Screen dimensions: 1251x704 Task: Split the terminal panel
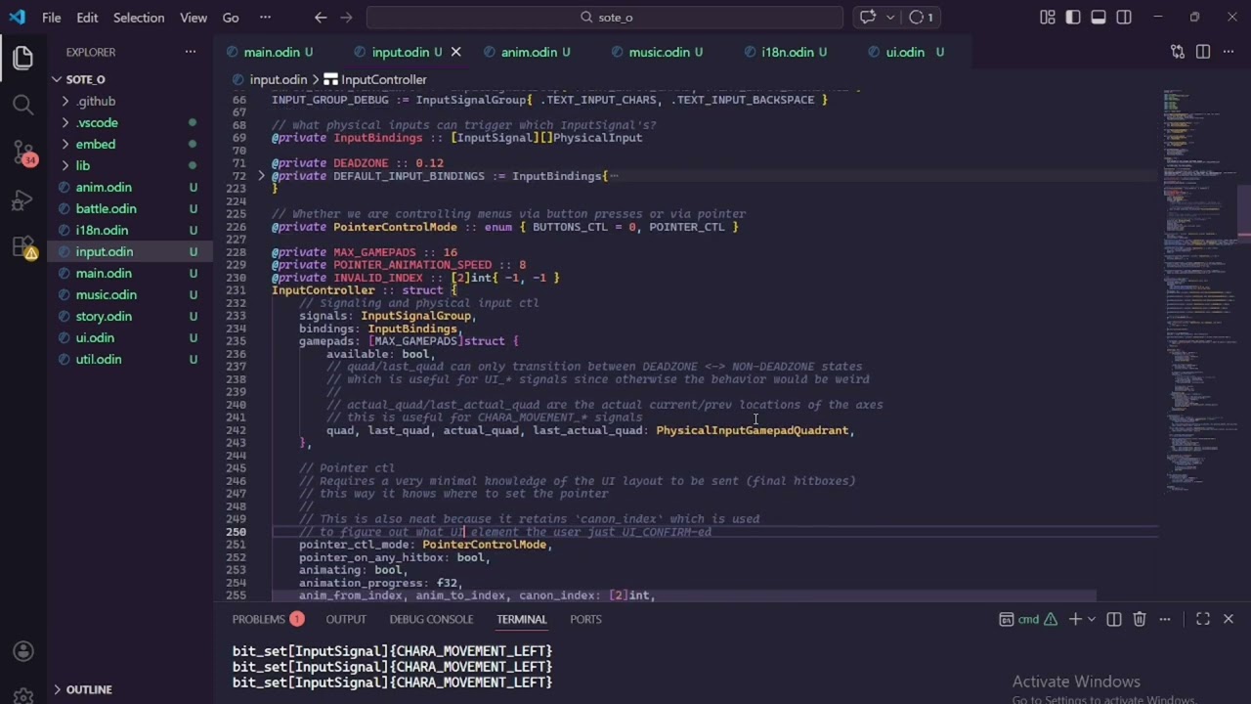point(1114,619)
